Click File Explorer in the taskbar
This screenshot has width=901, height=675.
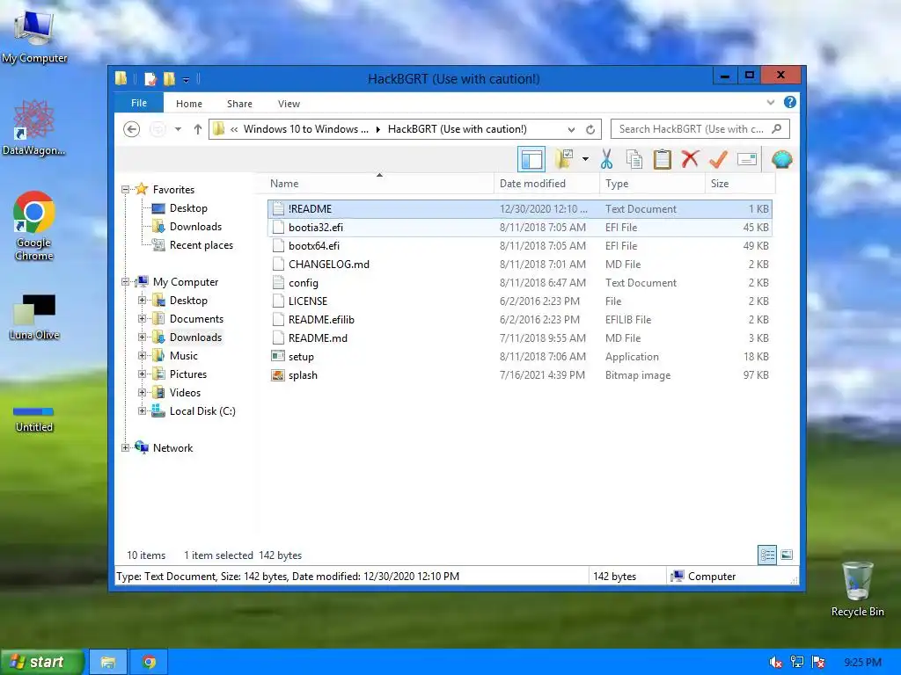108,663
